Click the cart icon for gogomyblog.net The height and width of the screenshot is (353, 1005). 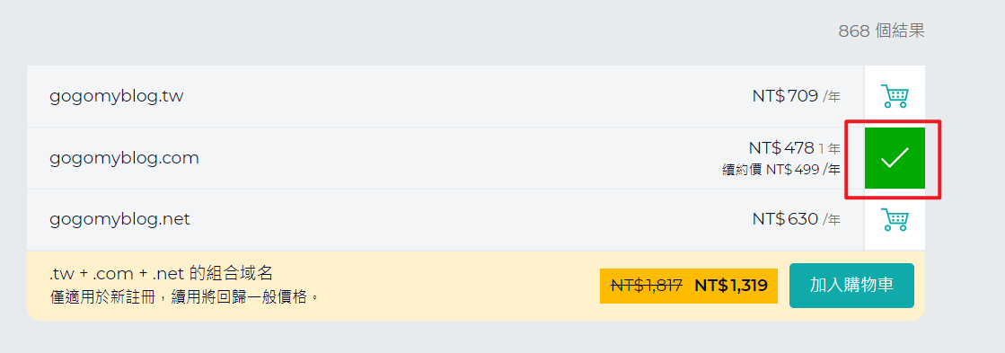[895, 219]
